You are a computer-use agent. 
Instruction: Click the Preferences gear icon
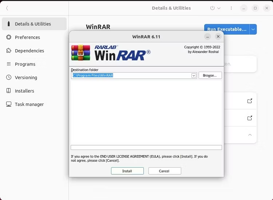point(8,37)
